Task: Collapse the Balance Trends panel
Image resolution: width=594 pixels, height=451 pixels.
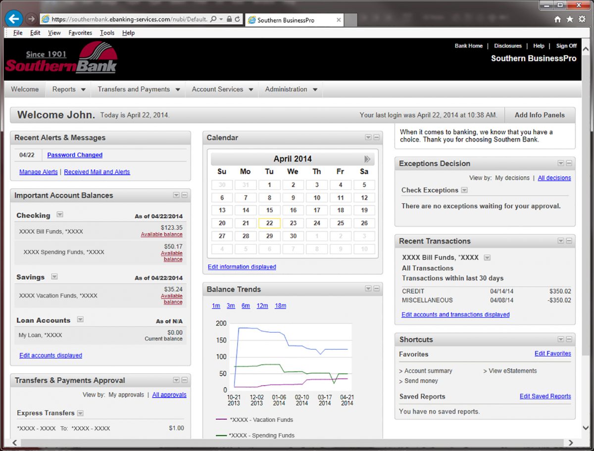Action: tap(376, 289)
